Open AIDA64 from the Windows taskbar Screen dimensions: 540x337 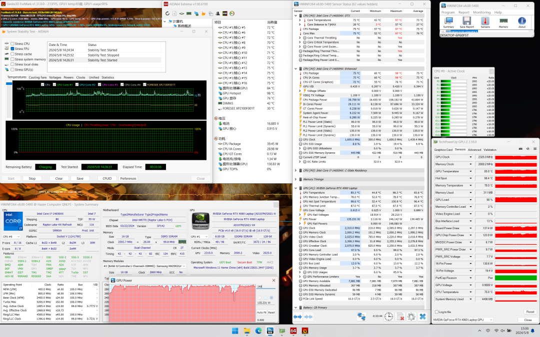point(293,331)
